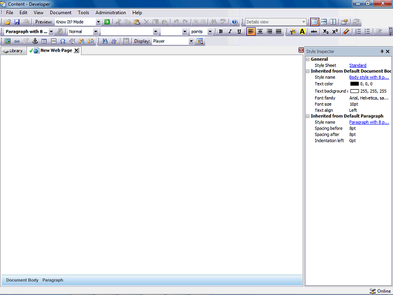Apply superscript formatting
Screen dimensions: 393x295
[335, 31]
